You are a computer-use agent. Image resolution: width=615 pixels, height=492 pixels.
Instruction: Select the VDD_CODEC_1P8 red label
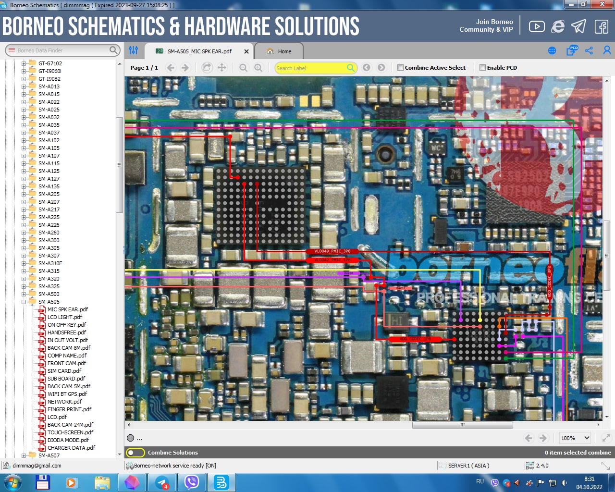pyautogui.click(x=415, y=339)
